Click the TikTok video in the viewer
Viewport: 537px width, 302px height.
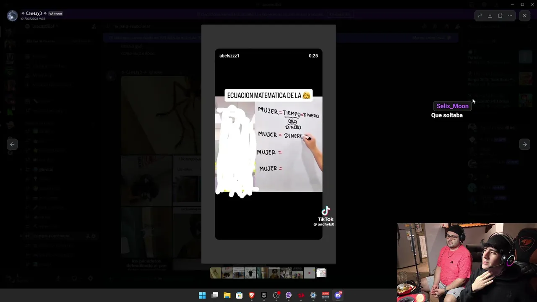click(x=268, y=144)
